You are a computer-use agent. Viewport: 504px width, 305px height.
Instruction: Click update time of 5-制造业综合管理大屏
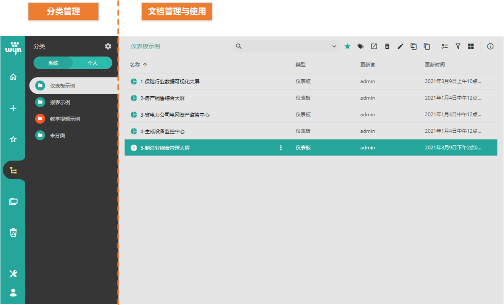pos(453,148)
